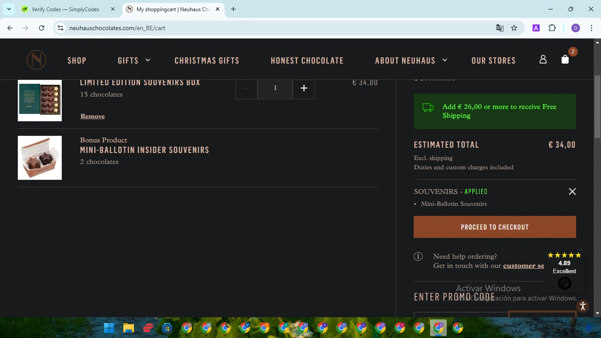
Task: Open the Chrome three-dot menu
Action: click(x=591, y=28)
